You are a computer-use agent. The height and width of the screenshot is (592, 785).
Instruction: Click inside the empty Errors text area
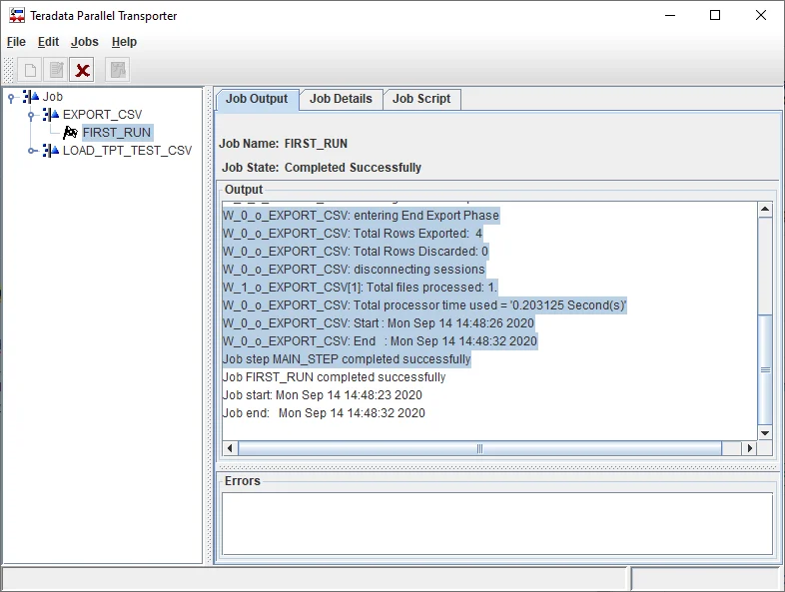(496, 521)
